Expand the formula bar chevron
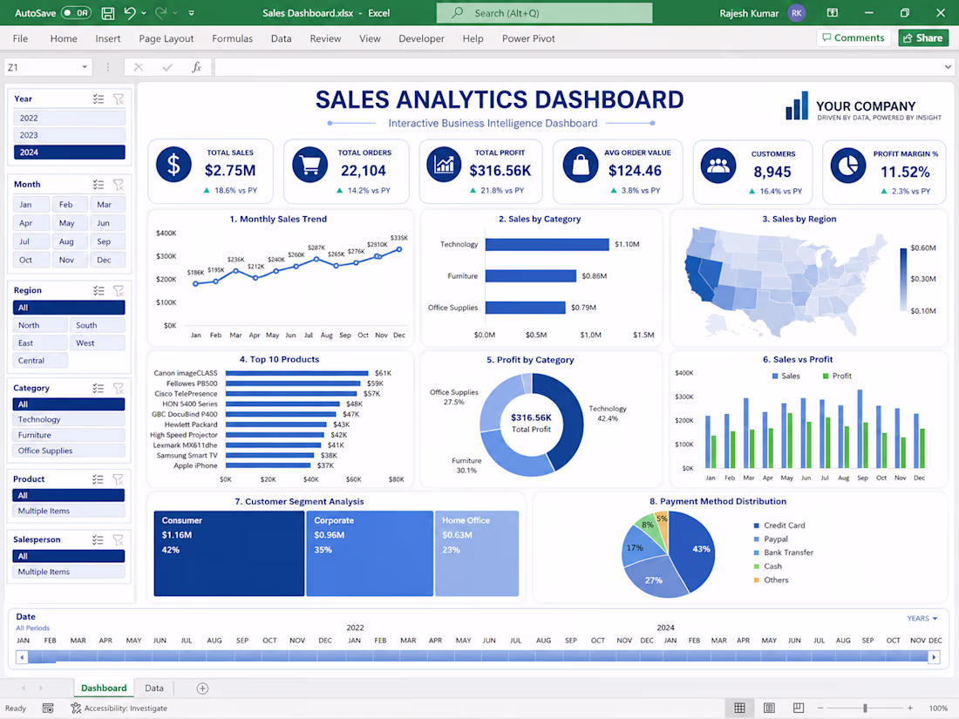The height and width of the screenshot is (719, 959). click(948, 67)
